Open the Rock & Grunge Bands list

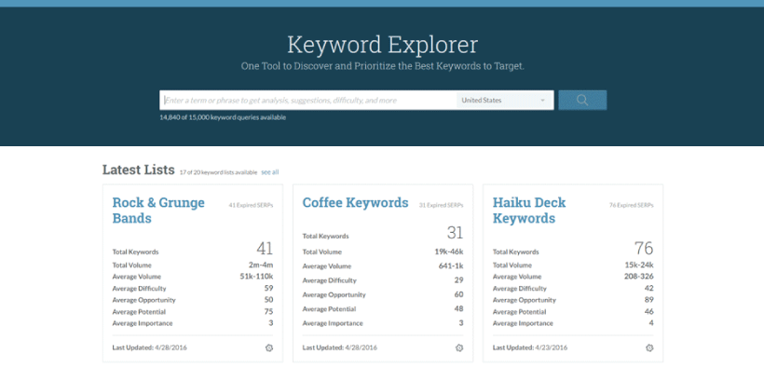tap(158, 211)
